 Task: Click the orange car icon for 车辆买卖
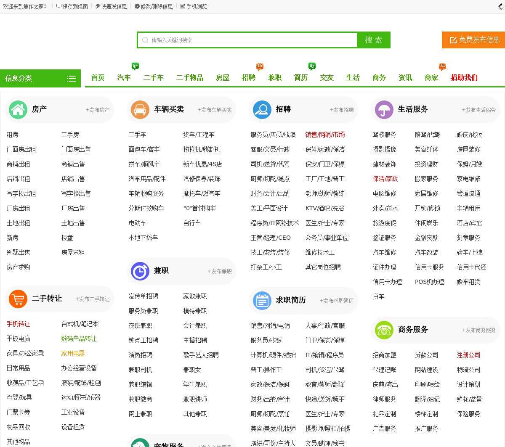(x=140, y=110)
